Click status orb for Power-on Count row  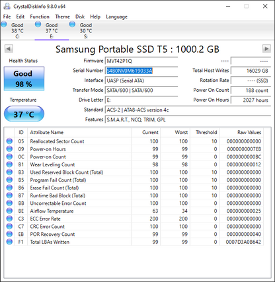pos(9,157)
